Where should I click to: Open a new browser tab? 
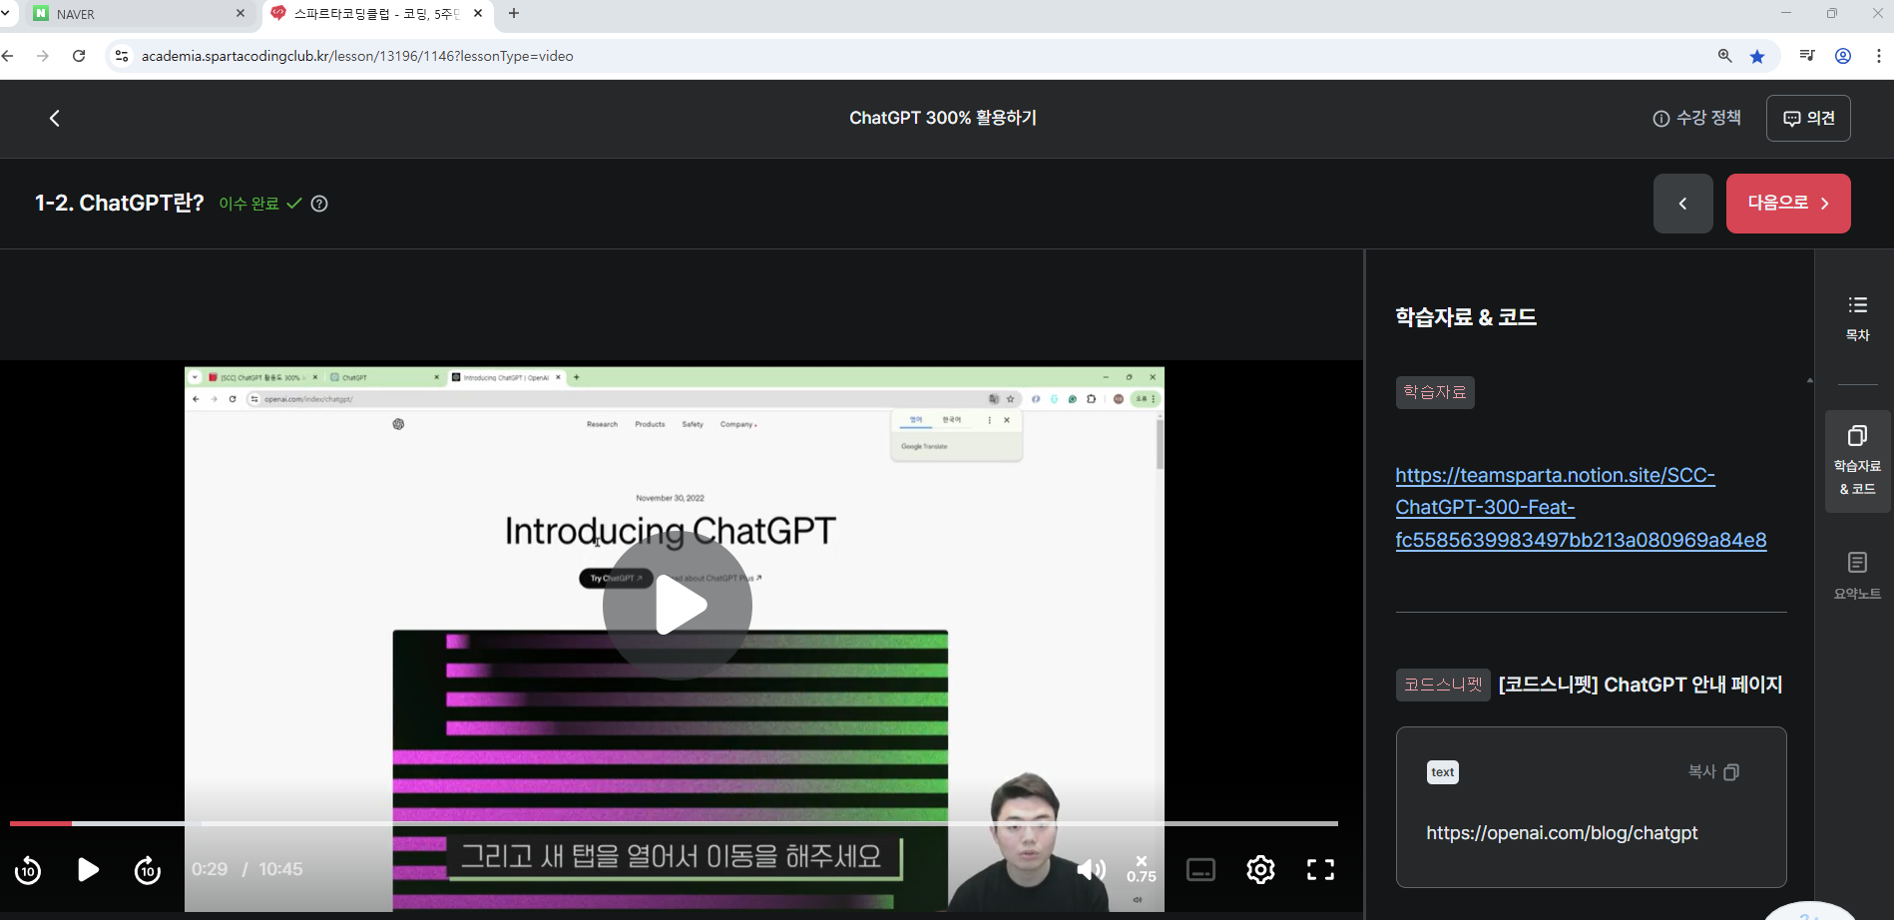point(514,14)
